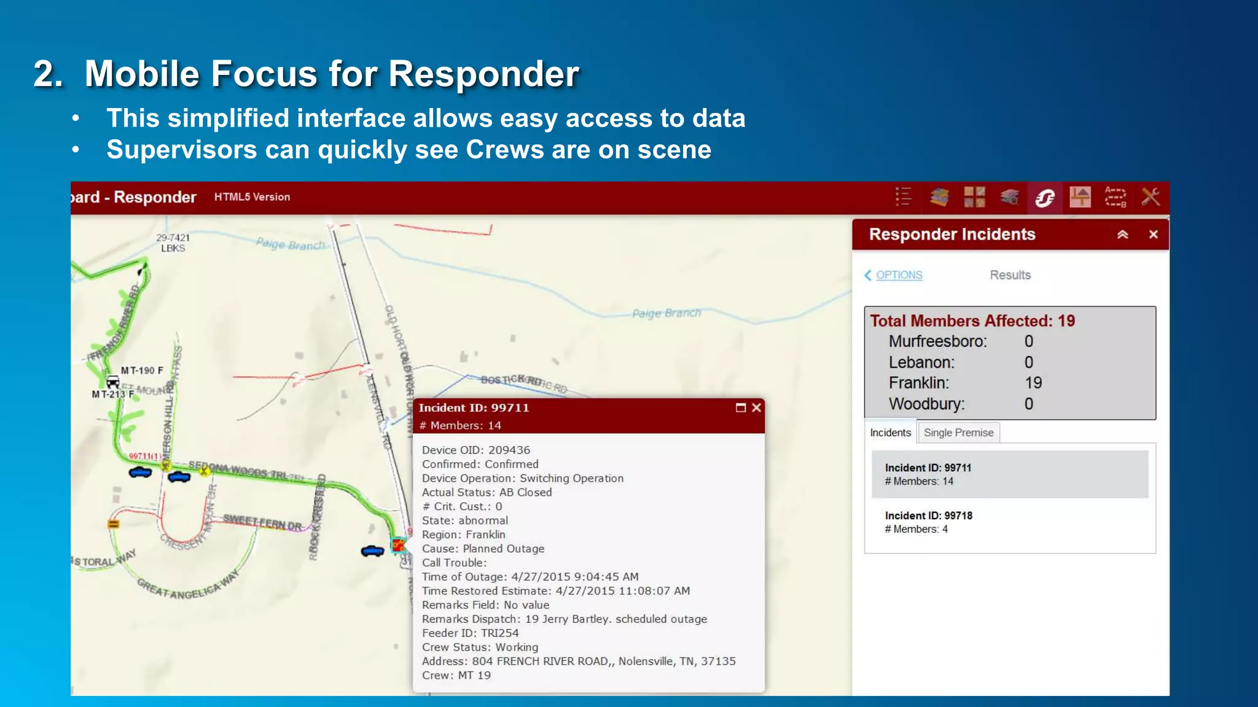Open the electric trace tool icon
This screenshot has width=1258, height=707.
(1080, 197)
